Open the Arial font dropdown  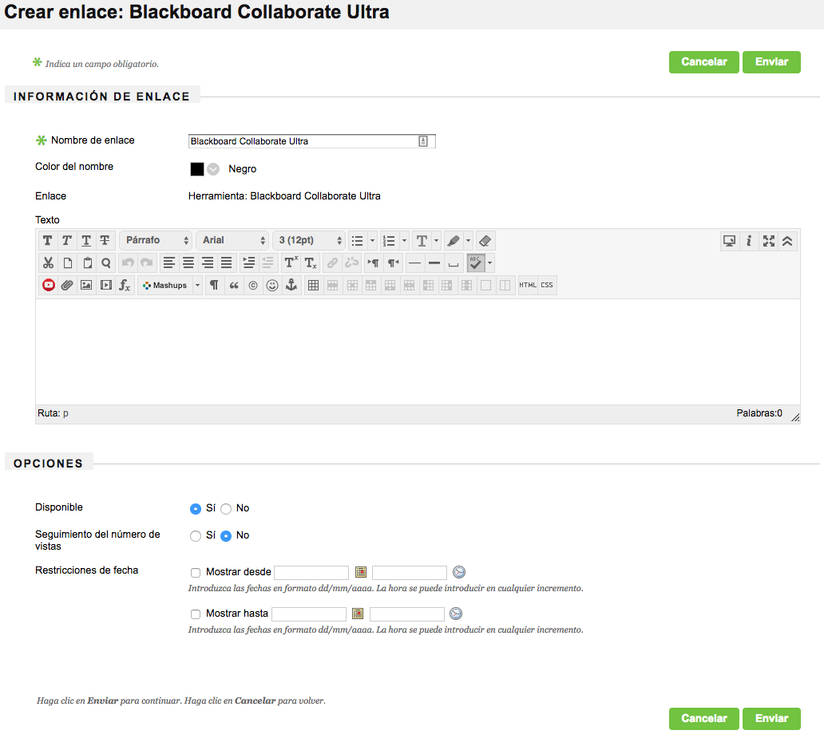click(232, 240)
